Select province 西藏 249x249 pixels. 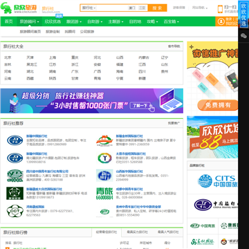[30, 78]
